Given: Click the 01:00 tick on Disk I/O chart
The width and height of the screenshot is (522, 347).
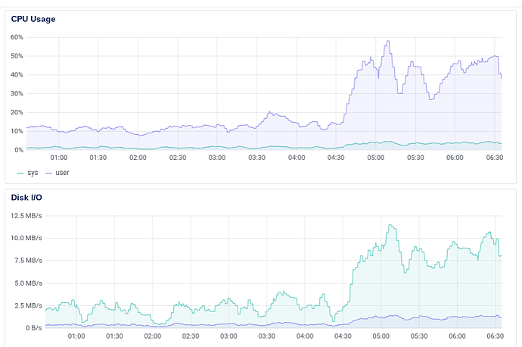Looking at the screenshot, I should coord(76,336).
